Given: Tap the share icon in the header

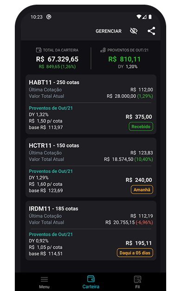Looking at the screenshot, I should click(x=151, y=31).
